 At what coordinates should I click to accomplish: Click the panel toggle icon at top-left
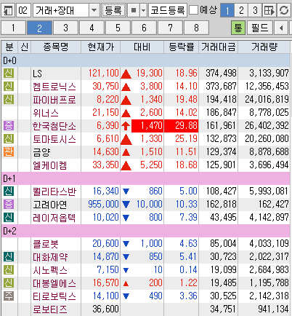[x=8, y=10]
